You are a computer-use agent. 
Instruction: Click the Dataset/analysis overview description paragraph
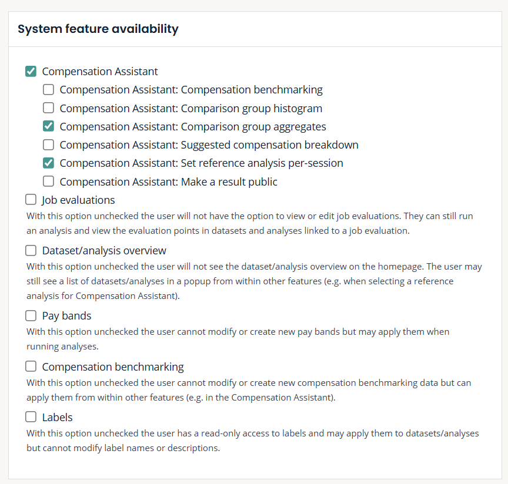(x=253, y=281)
